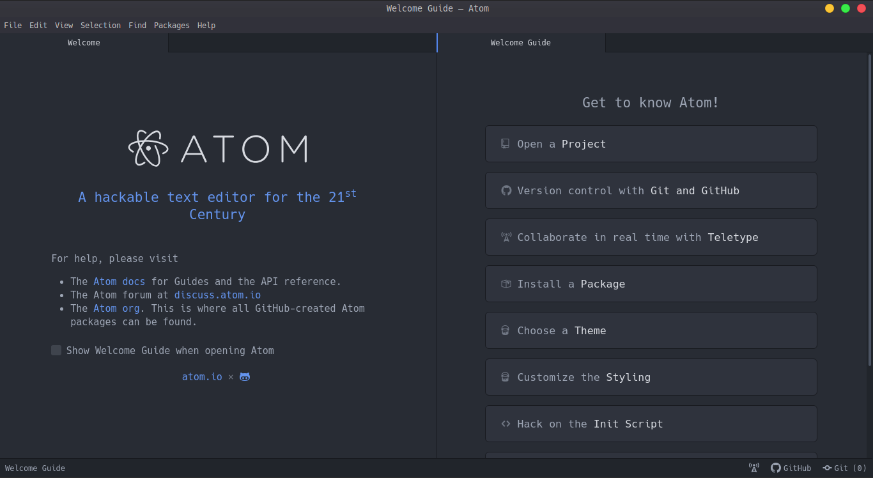Click the hackable text editor tagline
Screen dimensions: 873x478
click(217, 205)
